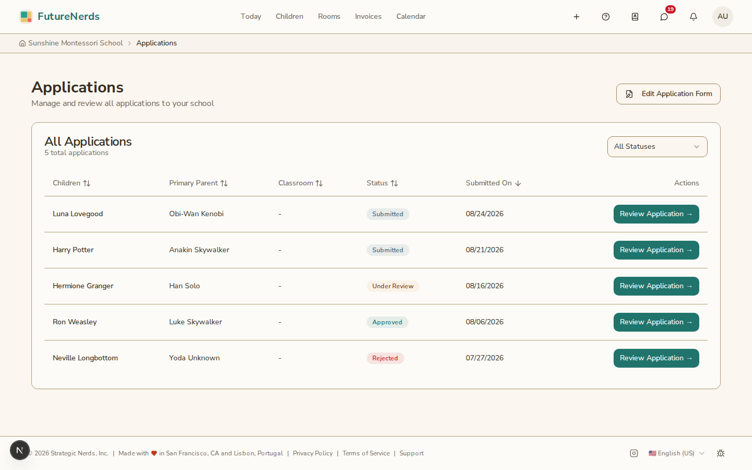This screenshot has height=470, width=752.
Task: Sort applications by Primary Parent column
Action: click(x=198, y=183)
